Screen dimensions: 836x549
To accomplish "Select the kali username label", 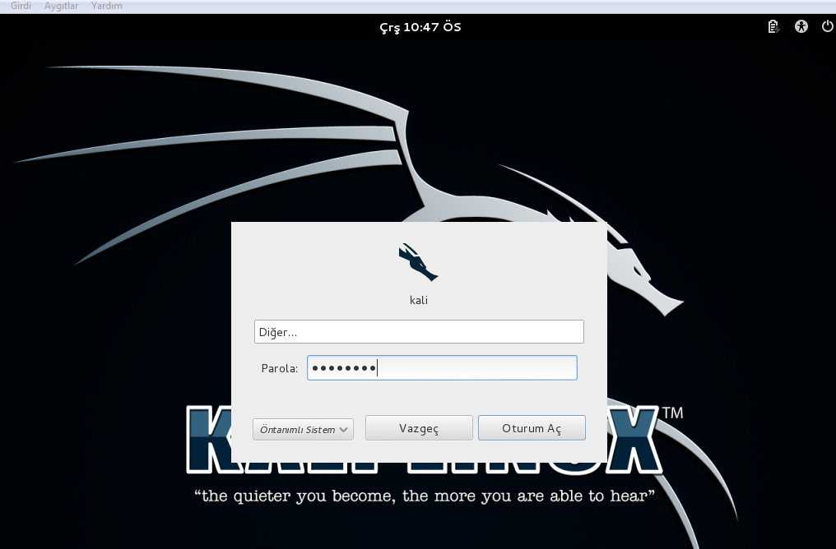I will pos(419,300).
